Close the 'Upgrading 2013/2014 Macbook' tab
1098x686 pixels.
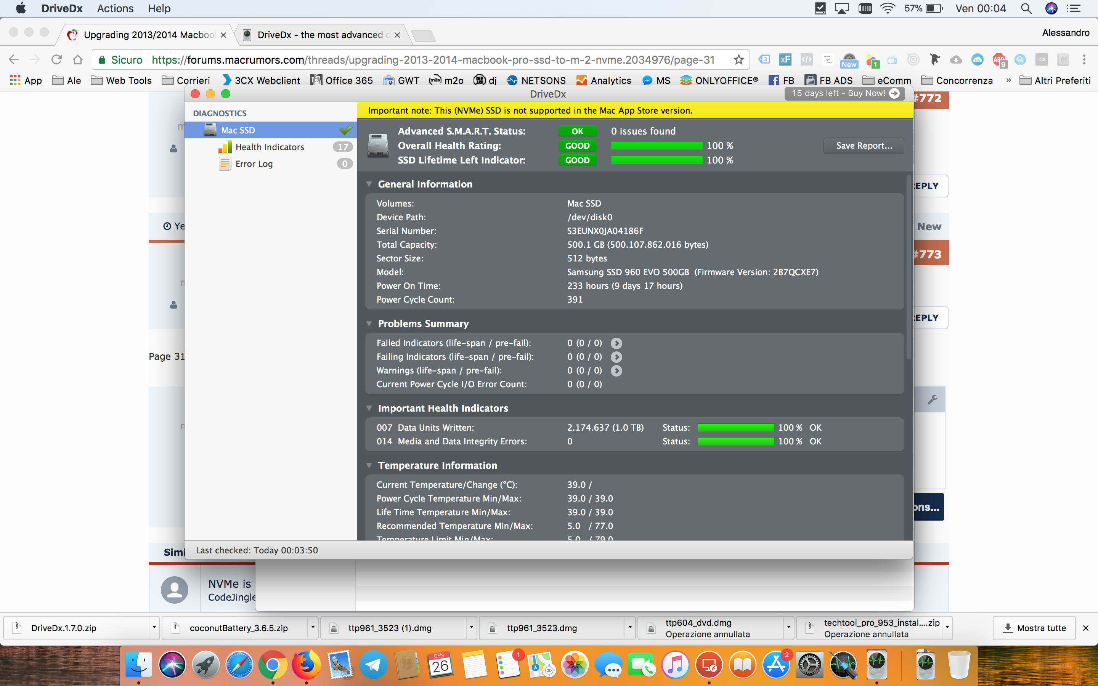[223, 35]
